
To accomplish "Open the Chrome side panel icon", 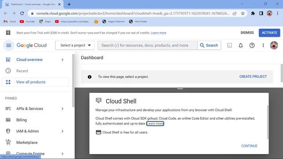I will pos(261,13).
